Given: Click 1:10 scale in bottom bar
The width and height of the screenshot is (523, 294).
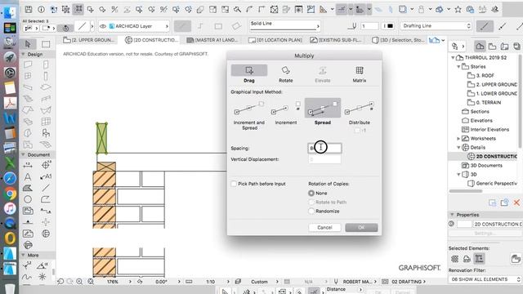Looking at the screenshot, I should point(211,282).
